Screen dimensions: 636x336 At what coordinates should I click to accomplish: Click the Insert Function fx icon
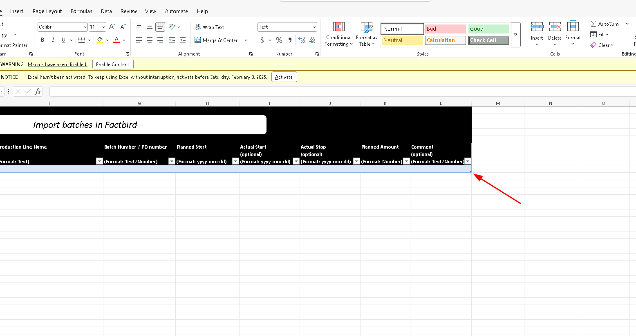tap(38, 91)
